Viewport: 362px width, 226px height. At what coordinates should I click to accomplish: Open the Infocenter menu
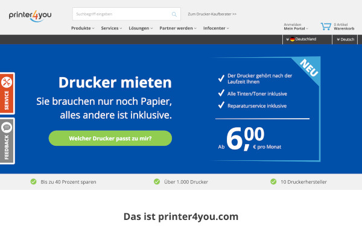(x=216, y=28)
